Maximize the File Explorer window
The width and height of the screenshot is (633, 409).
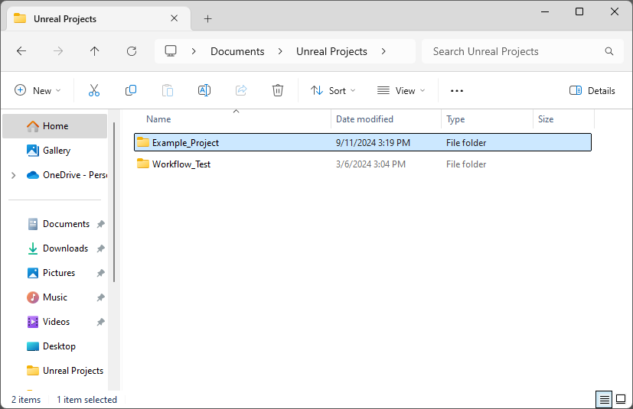pos(579,11)
